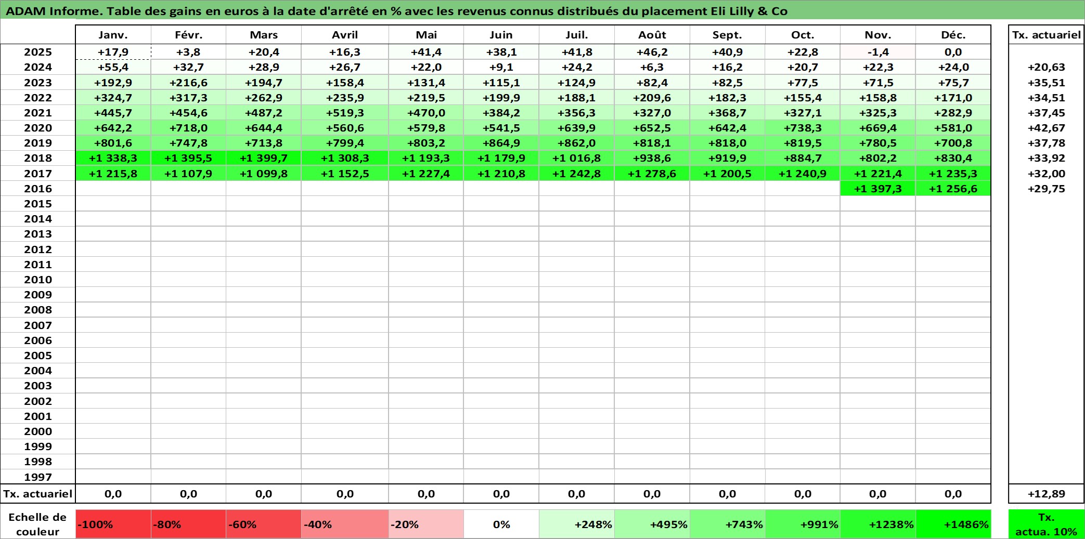
Task: Select the Mai column header
Action: point(426,35)
